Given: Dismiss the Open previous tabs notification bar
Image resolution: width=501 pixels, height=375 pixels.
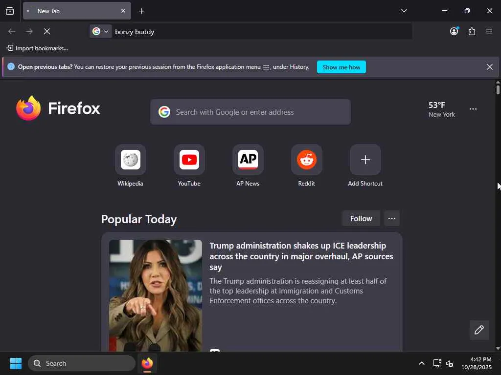Looking at the screenshot, I should click(489, 66).
